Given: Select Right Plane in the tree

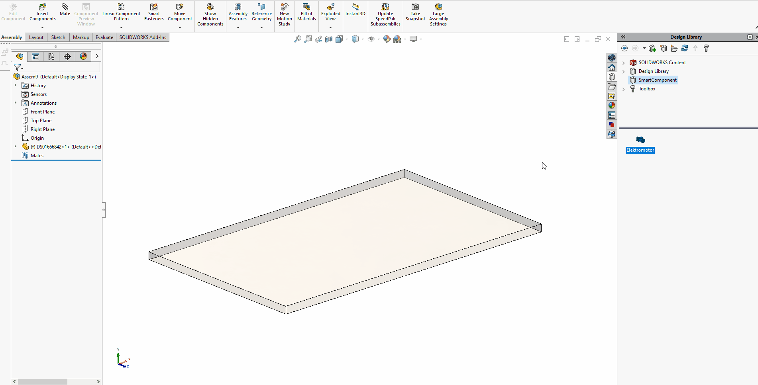Looking at the screenshot, I should pos(43,129).
